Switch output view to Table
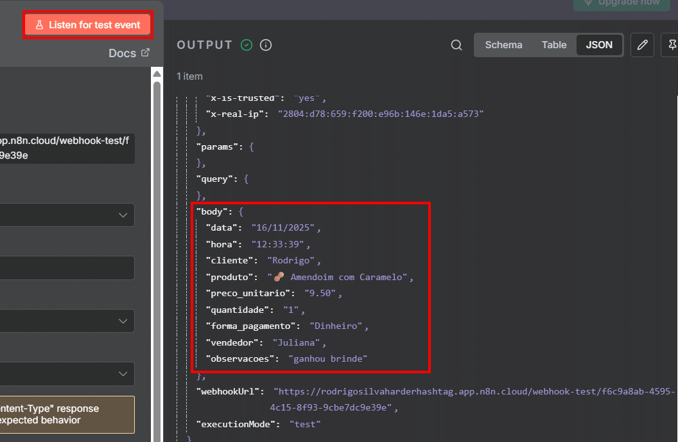The height and width of the screenshot is (442, 678). (554, 45)
